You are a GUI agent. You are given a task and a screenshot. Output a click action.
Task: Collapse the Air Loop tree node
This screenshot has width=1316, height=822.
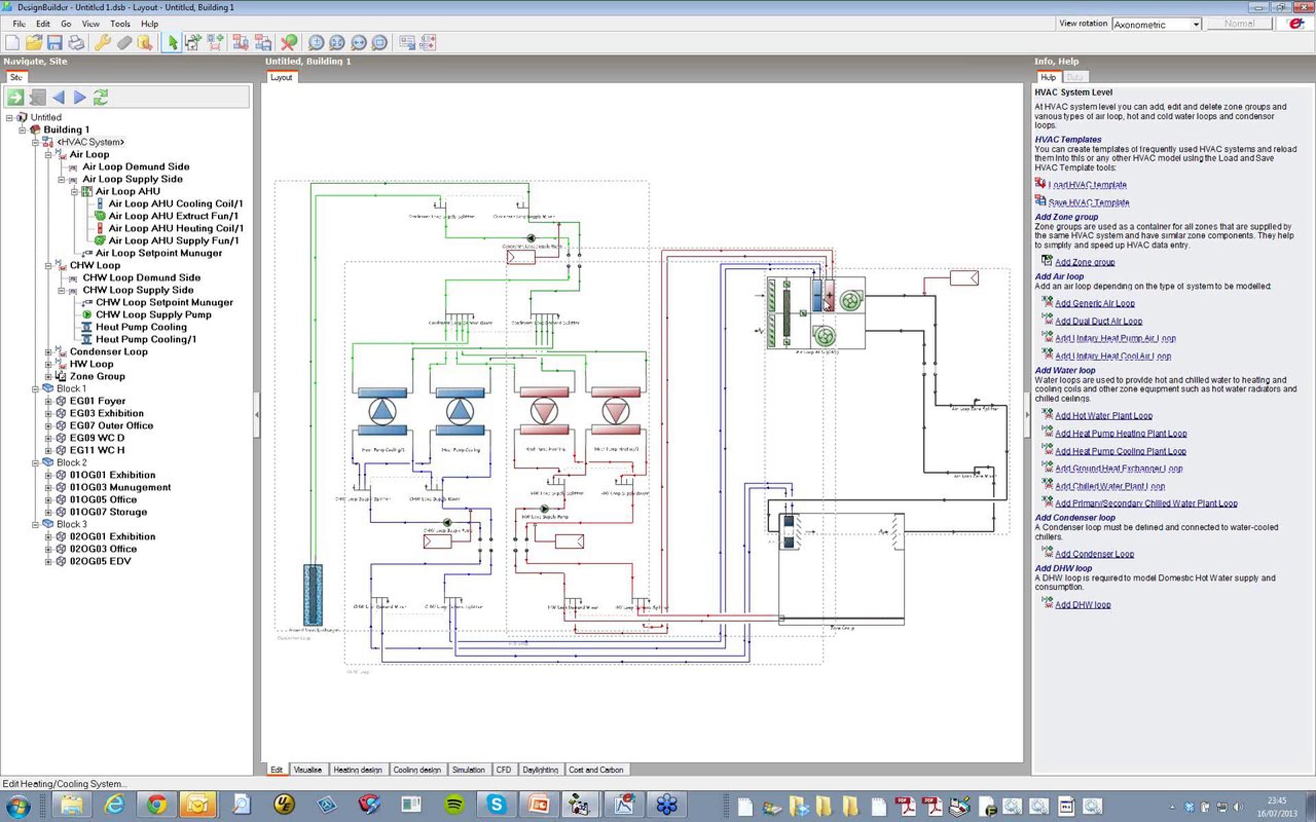coord(48,155)
